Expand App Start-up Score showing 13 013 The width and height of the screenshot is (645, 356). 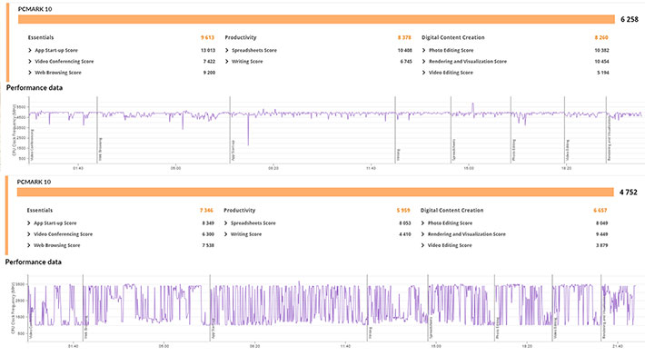pos(30,50)
